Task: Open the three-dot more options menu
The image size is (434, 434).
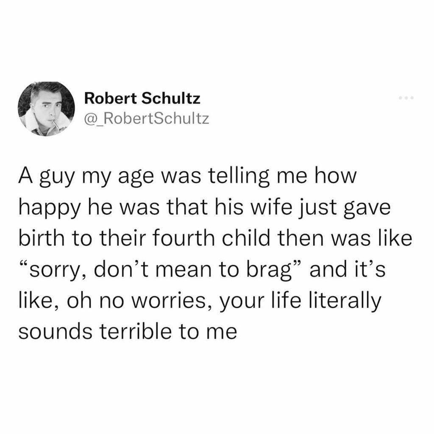Action: pos(406,98)
